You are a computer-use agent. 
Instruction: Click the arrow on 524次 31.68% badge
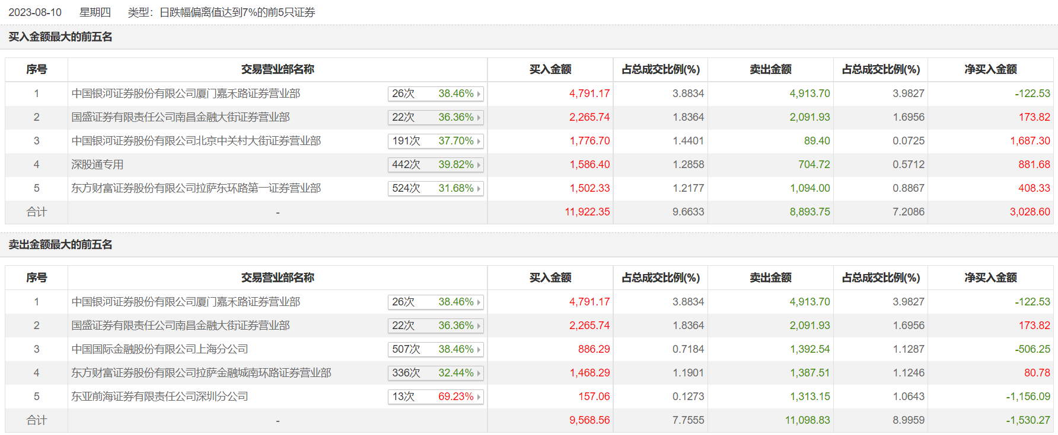[479, 189]
